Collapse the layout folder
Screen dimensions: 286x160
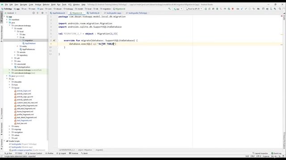(10, 88)
